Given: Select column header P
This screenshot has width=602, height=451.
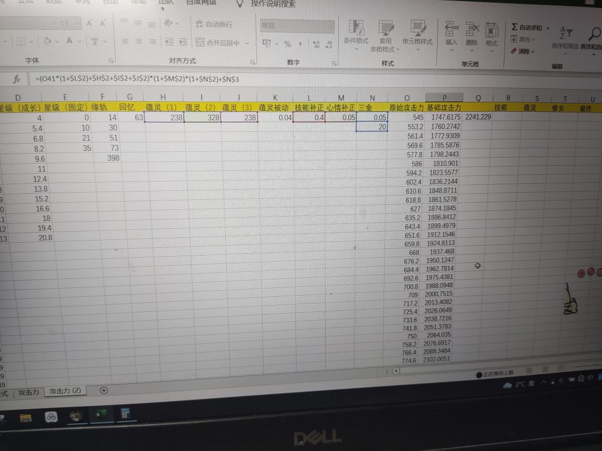Looking at the screenshot, I should [444, 97].
